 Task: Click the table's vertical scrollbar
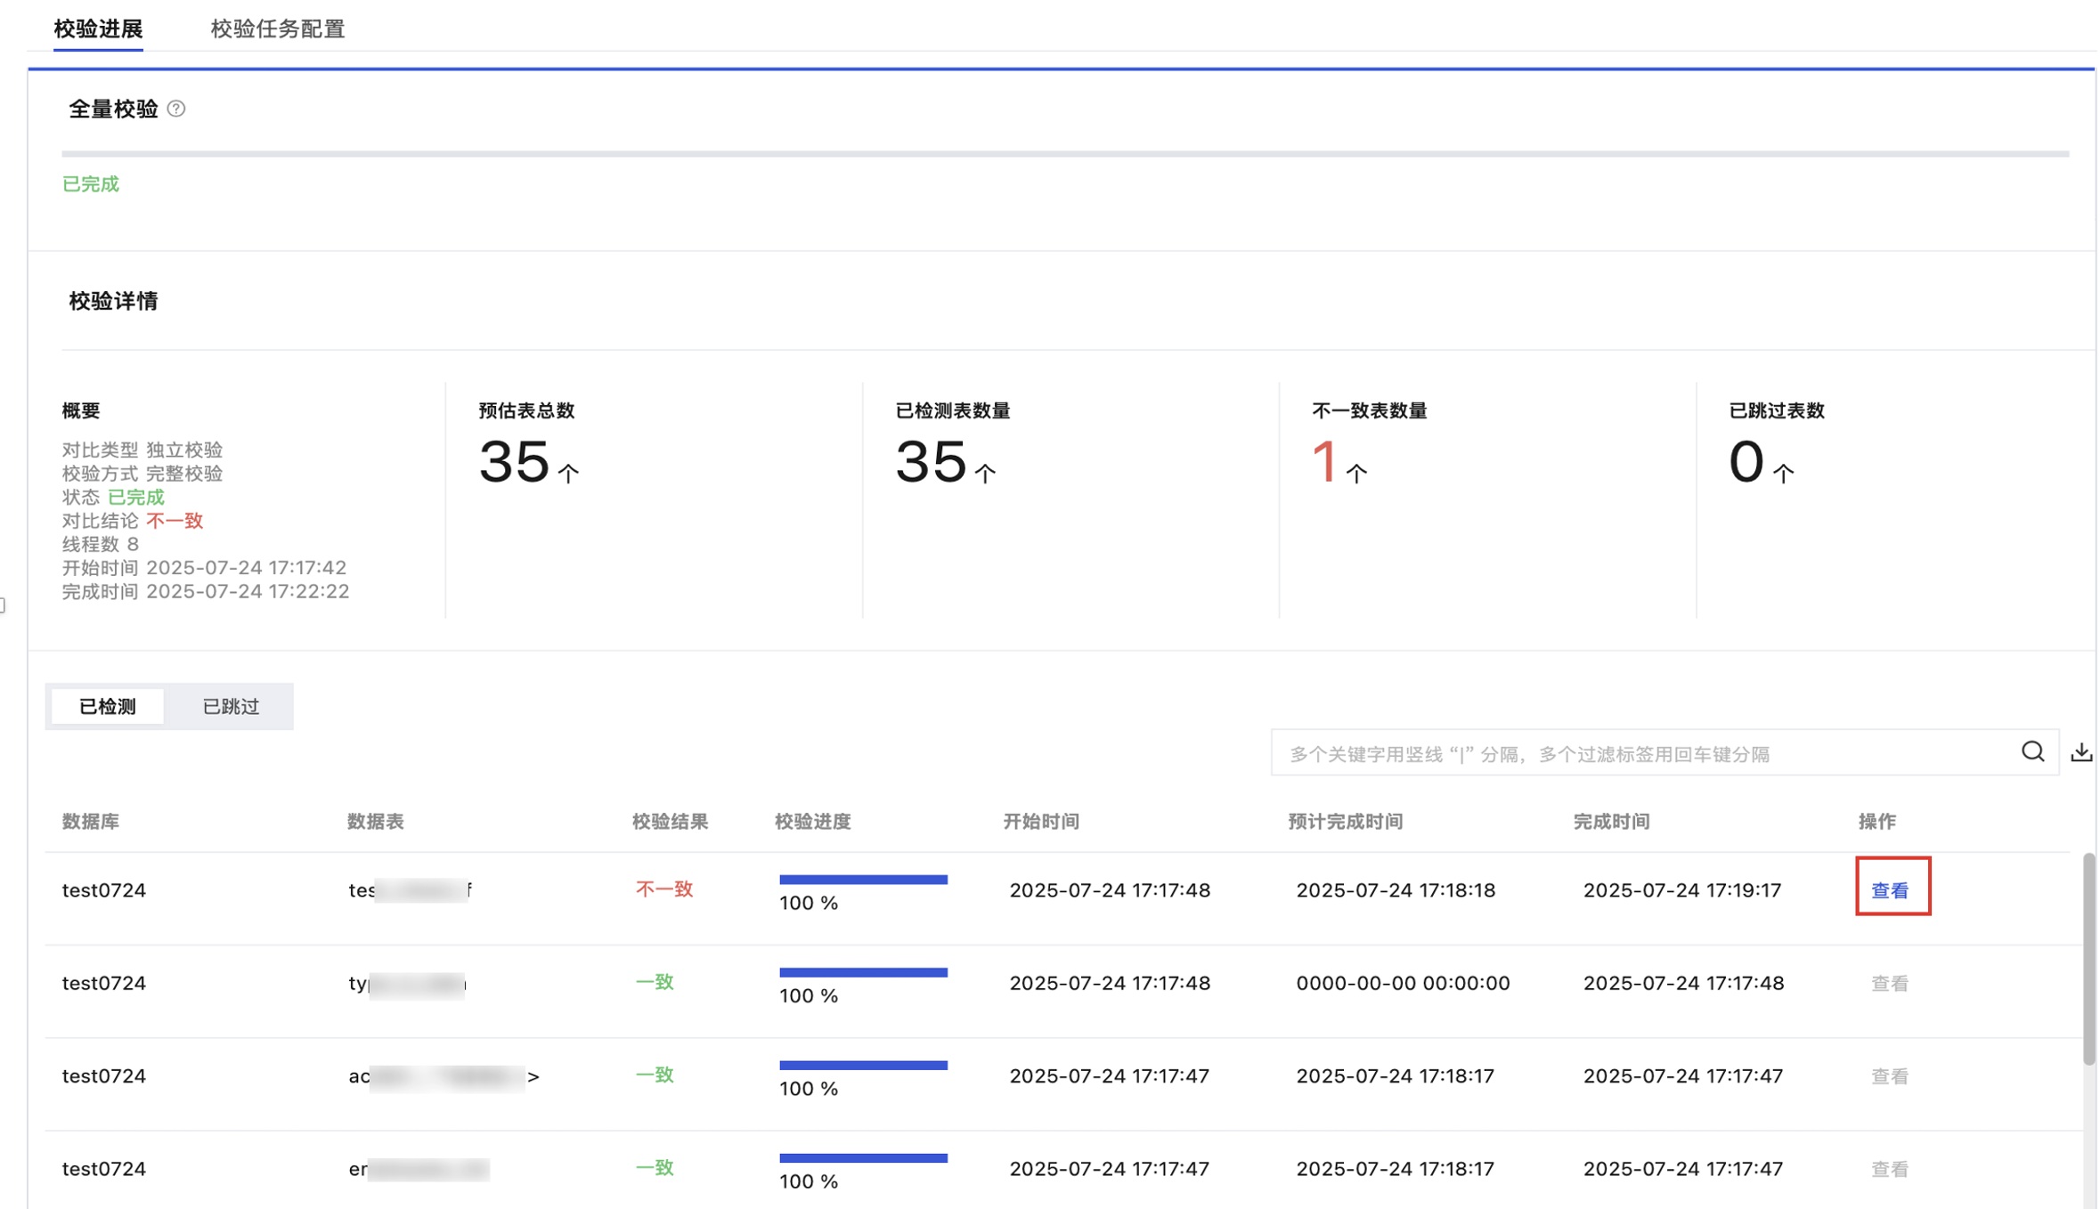pos(2088,957)
